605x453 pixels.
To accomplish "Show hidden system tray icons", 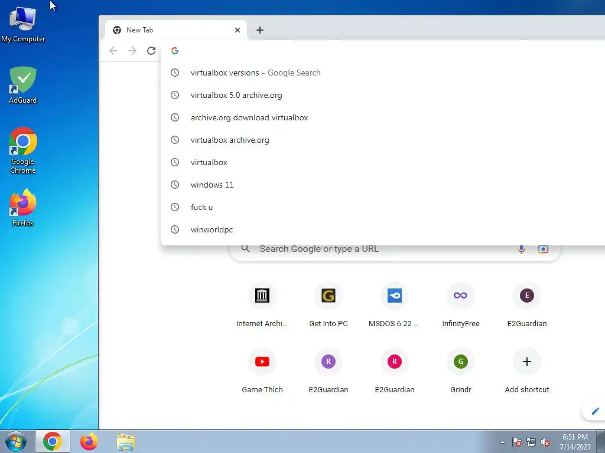I will pyautogui.click(x=502, y=442).
